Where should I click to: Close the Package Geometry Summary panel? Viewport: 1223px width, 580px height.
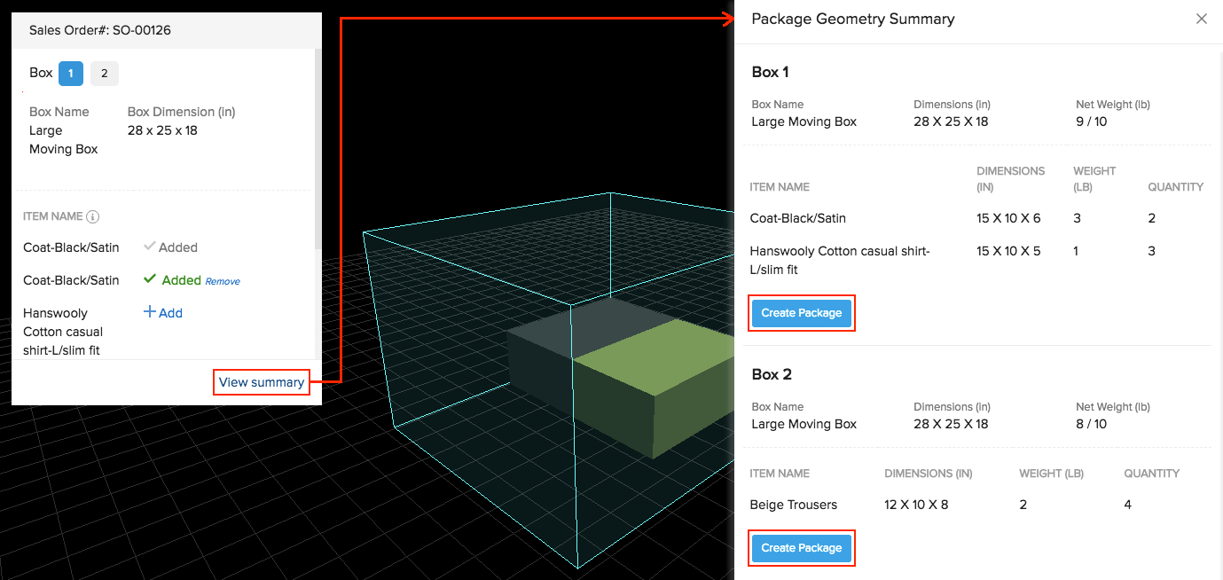coord(1202,18)
